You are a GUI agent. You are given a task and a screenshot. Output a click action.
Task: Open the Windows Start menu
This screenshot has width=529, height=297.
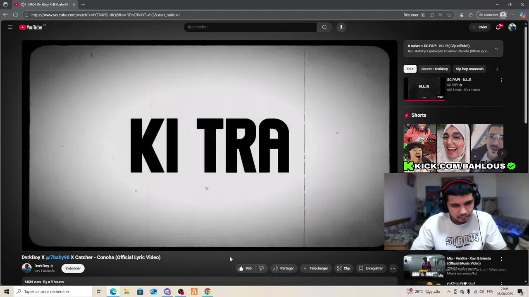(6, 292)
